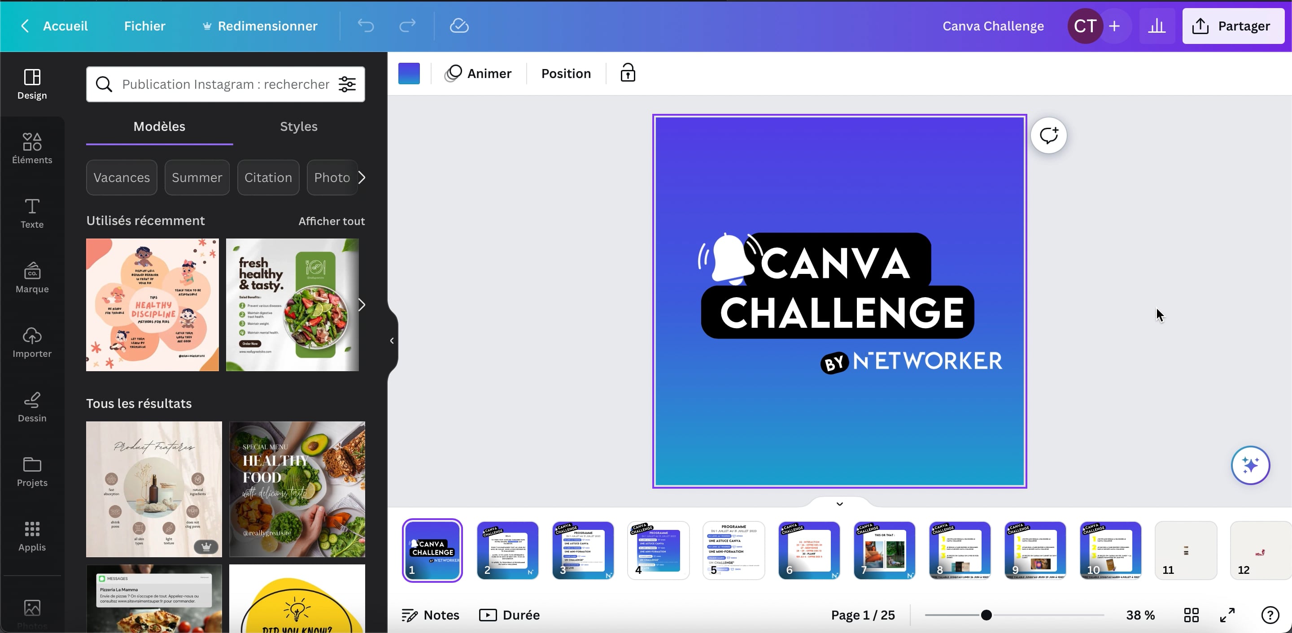1292x633 pixels.
Task: Click Afficher tout link
Action: coord(332,221)
